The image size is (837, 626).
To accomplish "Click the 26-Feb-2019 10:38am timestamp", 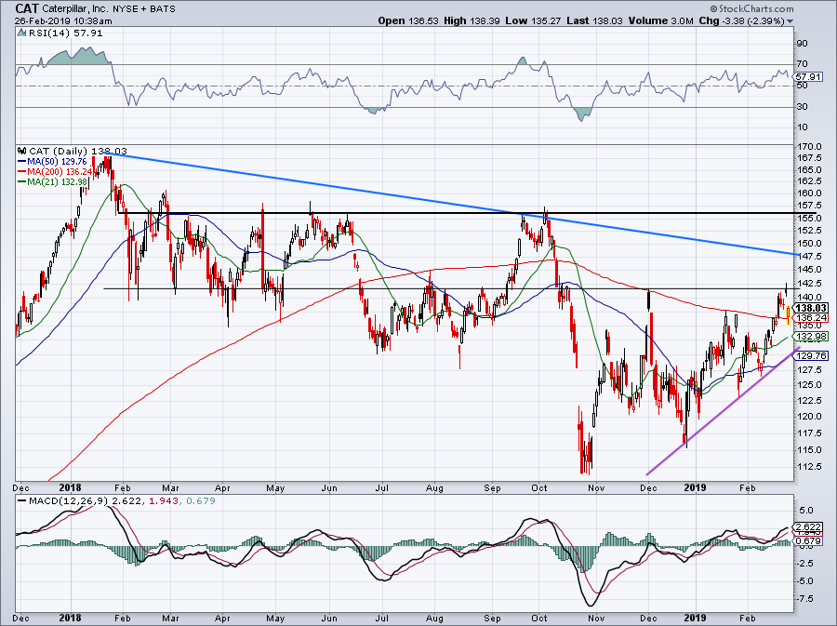I will pyautogui.click(x=63, y=21).
